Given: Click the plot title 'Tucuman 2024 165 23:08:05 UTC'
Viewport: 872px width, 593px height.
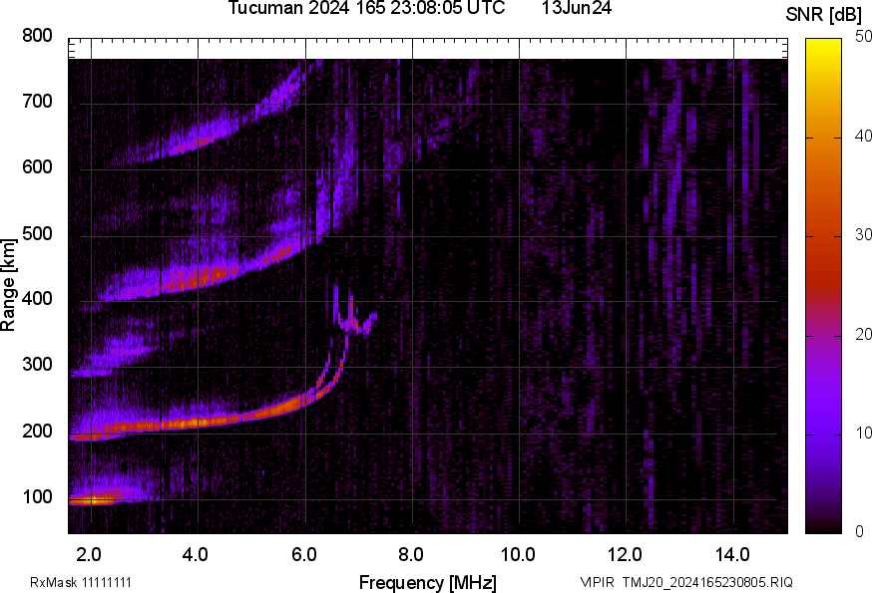Looking at the screenshot, I should click(366, 8).
